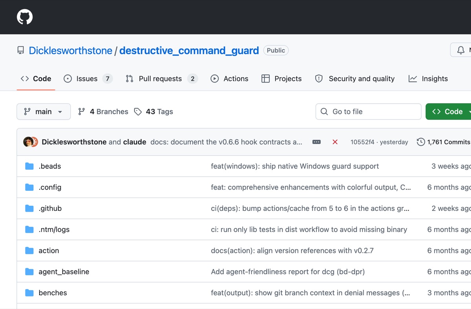471x309 pixels.
Task: Click the Issues count badge 7
Action: coord(108,79)
